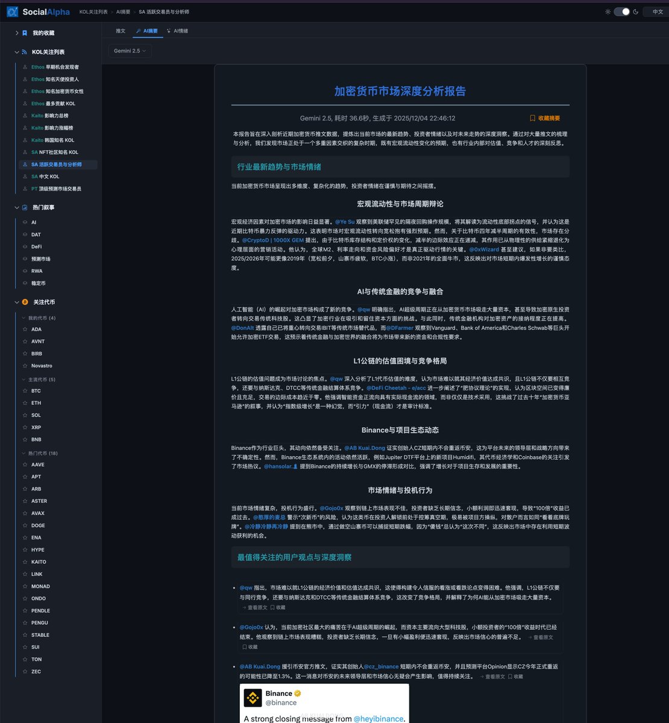
Task: Click the star icon next to HYPE
Action: point(25,550)
